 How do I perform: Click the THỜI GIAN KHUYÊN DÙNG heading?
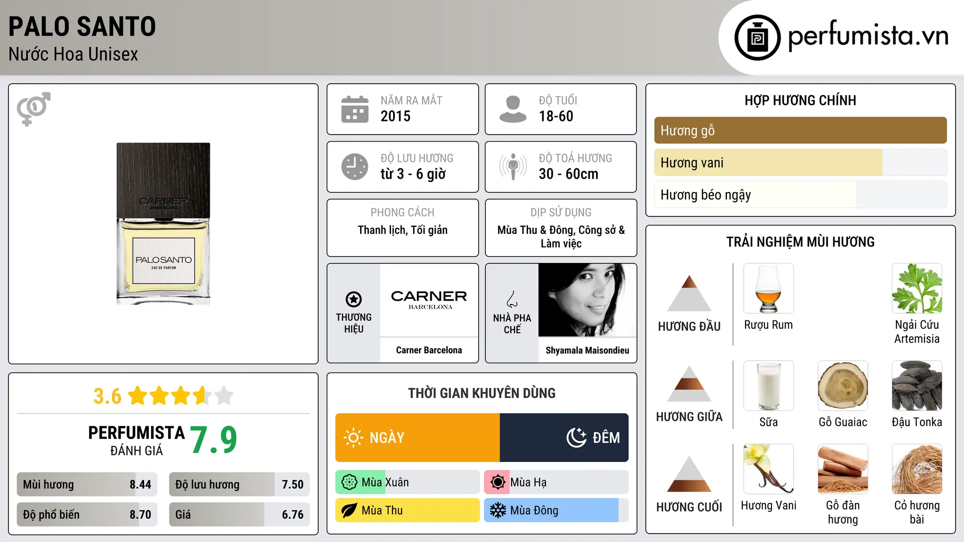tap(482, 393)
